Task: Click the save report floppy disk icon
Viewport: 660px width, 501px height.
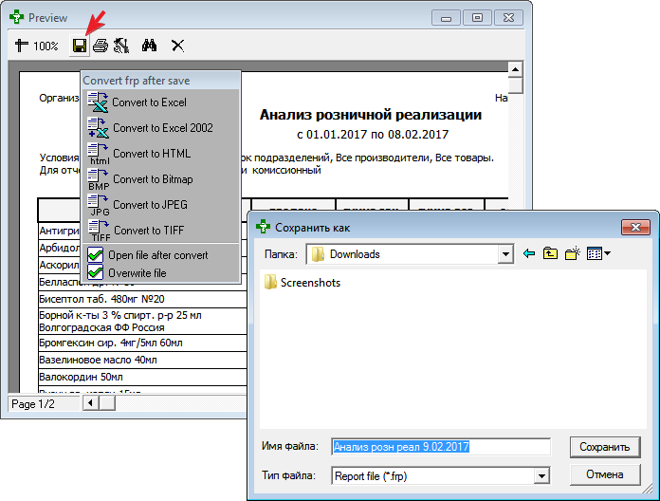Action: point(80,46)
